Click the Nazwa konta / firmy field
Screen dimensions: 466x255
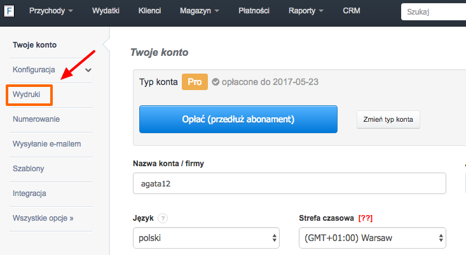[289, 183]
